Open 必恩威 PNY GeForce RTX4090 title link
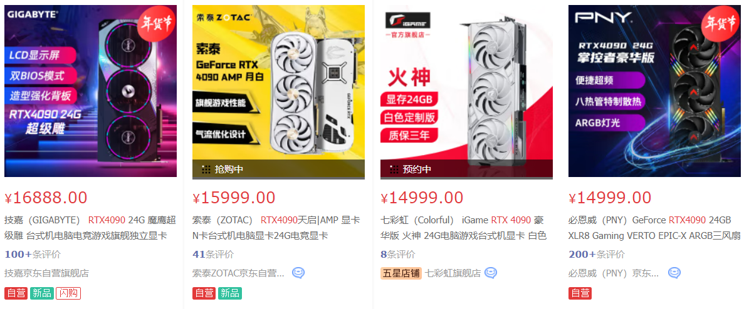This screenshot has width=749, height=309. (x=654, y=228)
